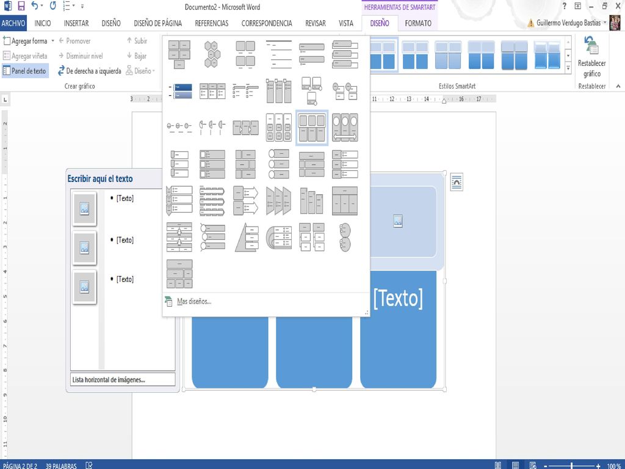Open the Agregar forma dropdown arrow

pyautogui.click(x=52, y=41)
